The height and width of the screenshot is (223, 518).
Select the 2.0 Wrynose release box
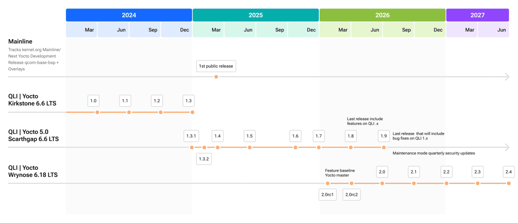click(x=382, y=172)
